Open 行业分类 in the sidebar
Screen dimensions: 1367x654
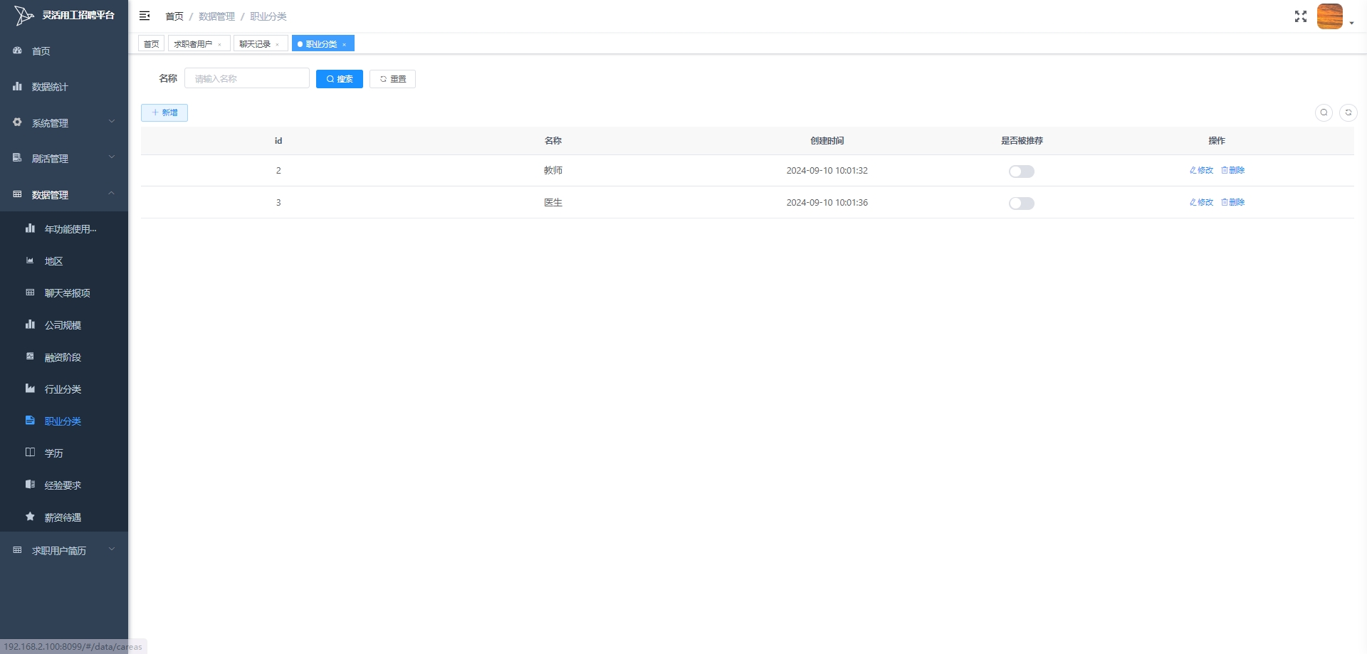point(63,389)
